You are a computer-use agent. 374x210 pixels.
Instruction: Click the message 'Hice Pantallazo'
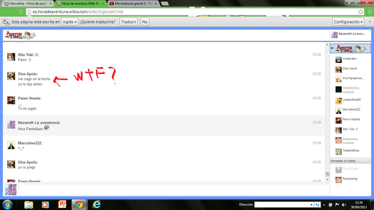(30, 129)
